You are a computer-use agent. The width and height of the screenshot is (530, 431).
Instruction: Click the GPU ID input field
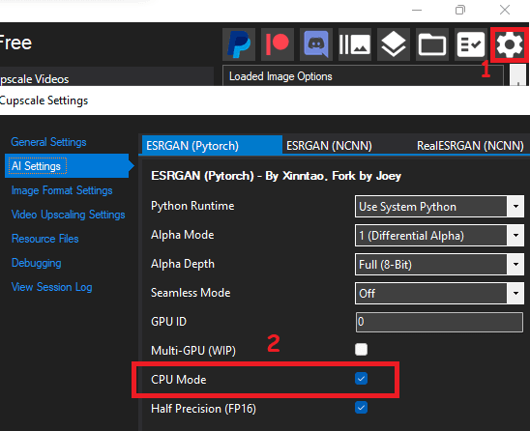439,322
